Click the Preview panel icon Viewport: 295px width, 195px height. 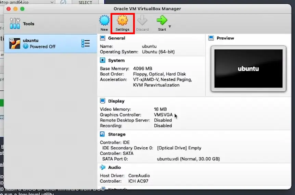[x=211, y=38]
